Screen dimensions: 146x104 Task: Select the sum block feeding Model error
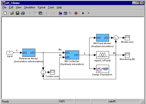[116, 38]
